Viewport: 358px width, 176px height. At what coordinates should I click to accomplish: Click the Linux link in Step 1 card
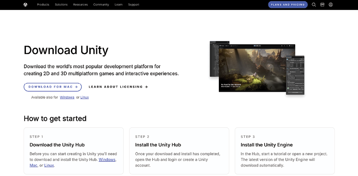49,165
